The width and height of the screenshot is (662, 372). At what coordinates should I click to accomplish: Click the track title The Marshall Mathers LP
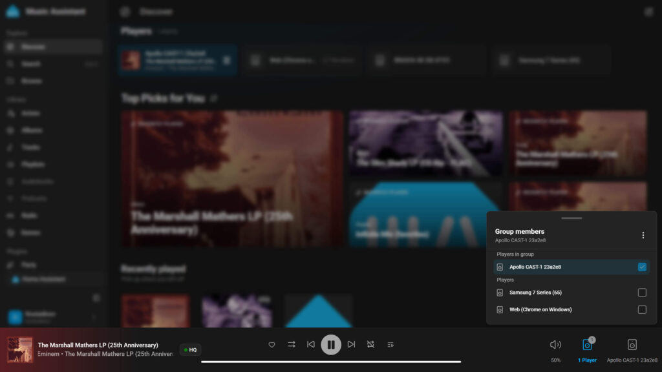[98, 345]
